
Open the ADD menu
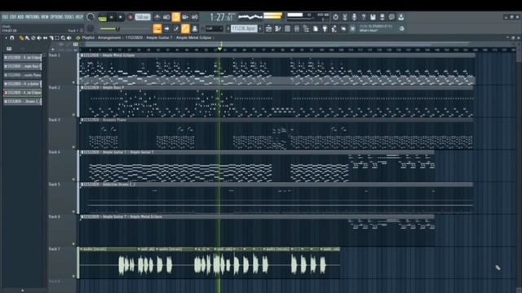point(20,17)
